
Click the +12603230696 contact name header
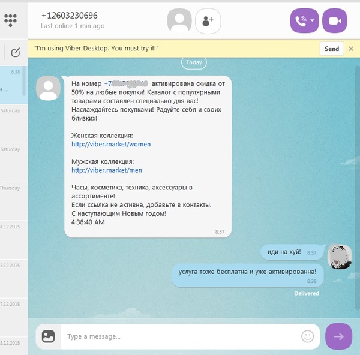click(70, 15)
